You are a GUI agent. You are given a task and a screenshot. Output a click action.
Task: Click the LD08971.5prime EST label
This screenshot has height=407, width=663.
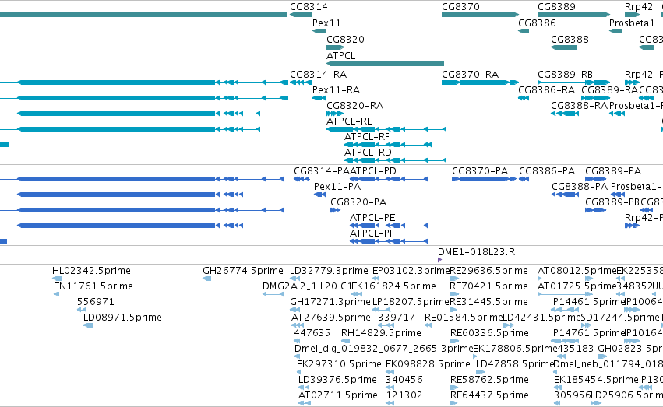pos(122,318)
